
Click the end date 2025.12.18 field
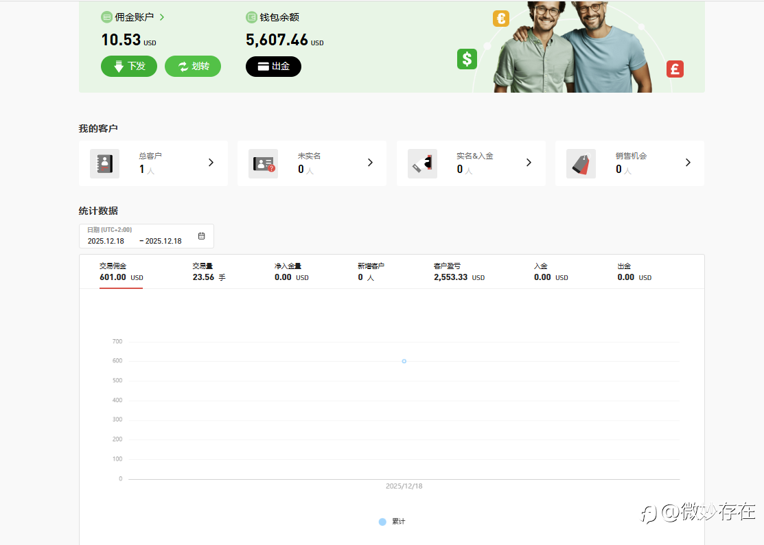163,241
